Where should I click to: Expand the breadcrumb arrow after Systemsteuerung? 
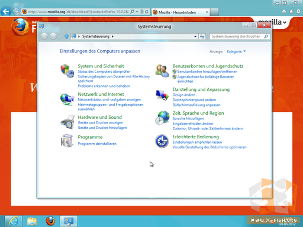click(x=112, y=37)
